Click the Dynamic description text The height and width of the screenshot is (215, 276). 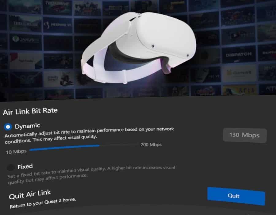tap(90, 135)
